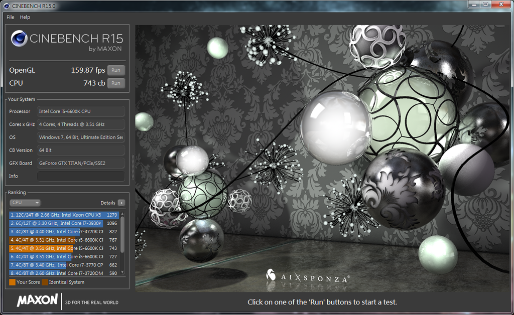Click the Cinebench sphere logo icon
Image resolution: width=514 pixels, height=315 pixels.
click(19, 39)
